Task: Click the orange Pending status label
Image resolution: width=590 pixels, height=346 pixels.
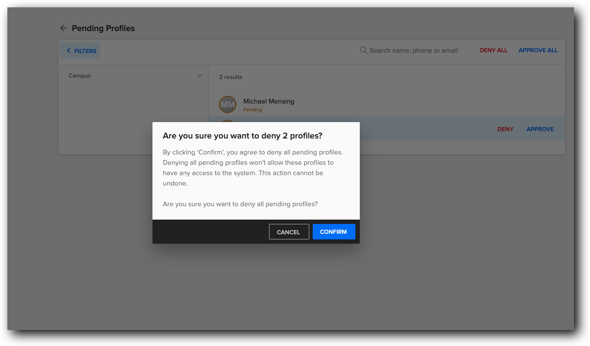Action: click(253, 110)
